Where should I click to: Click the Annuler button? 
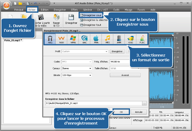tap(139, 112)
